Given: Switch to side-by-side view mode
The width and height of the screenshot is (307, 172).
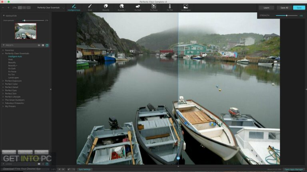Looking at the screenshot, I should click(29, 8).
